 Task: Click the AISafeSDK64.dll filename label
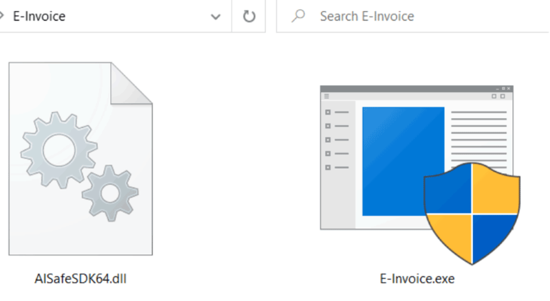80,279
